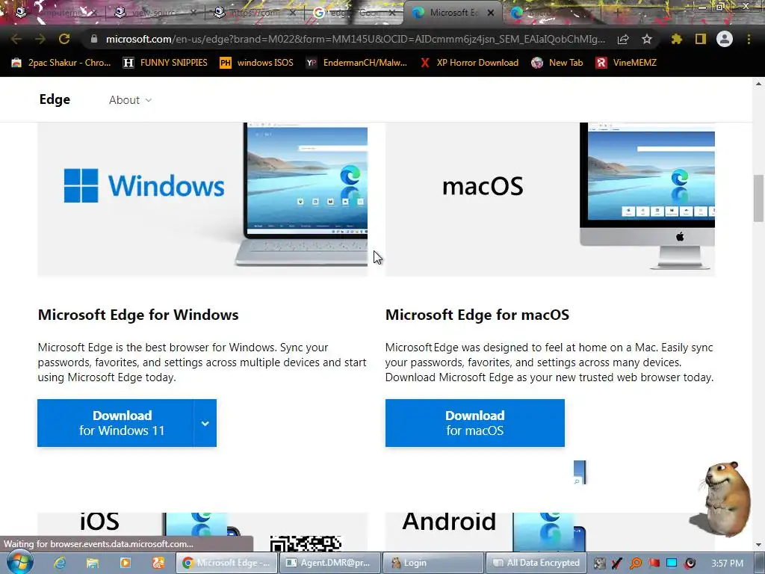Screen dimensions: 765x574
Task: Launch Internet Explorer from the taskbar
Action: (60, 563)
